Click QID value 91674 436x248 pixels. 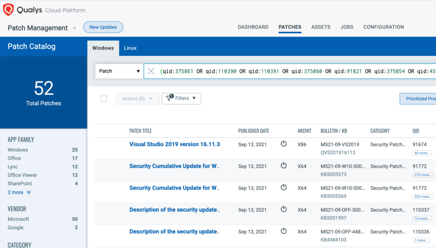420,145
